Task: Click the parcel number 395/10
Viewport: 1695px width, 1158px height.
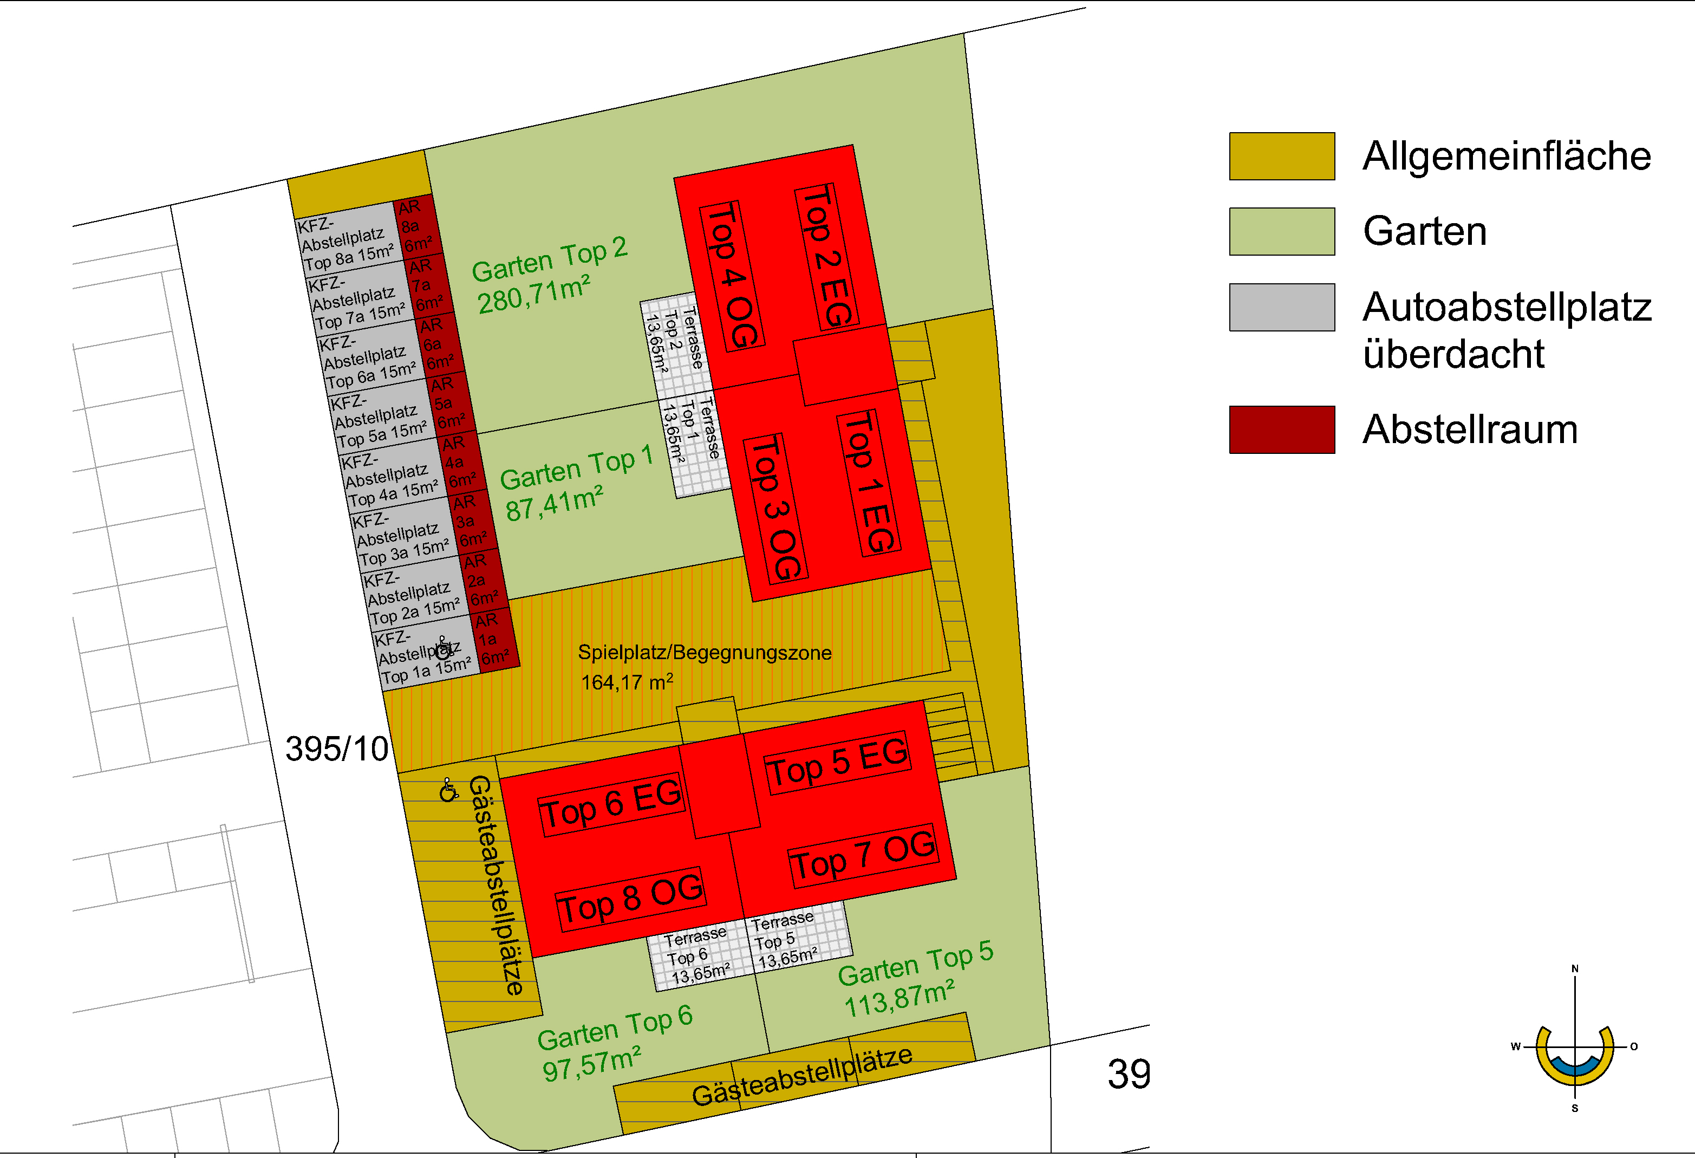Action: tap(336, 749)
